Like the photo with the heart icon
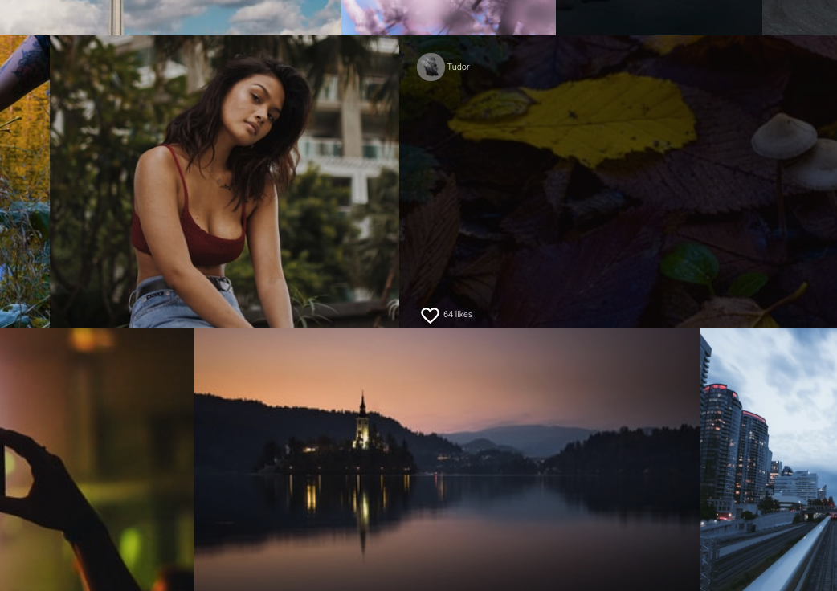Screen dimensions: 837x591 click(x=430, y=316)
